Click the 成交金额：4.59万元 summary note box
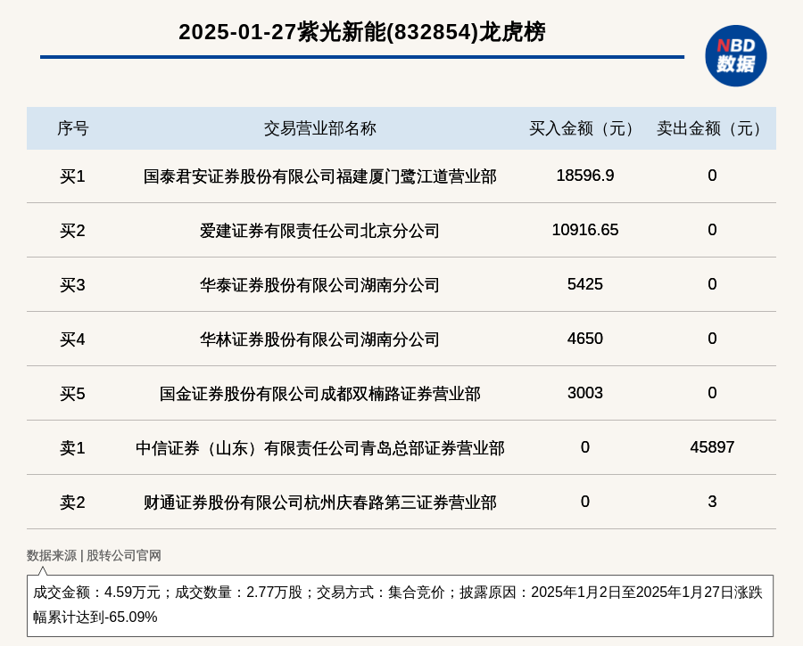 400,605
